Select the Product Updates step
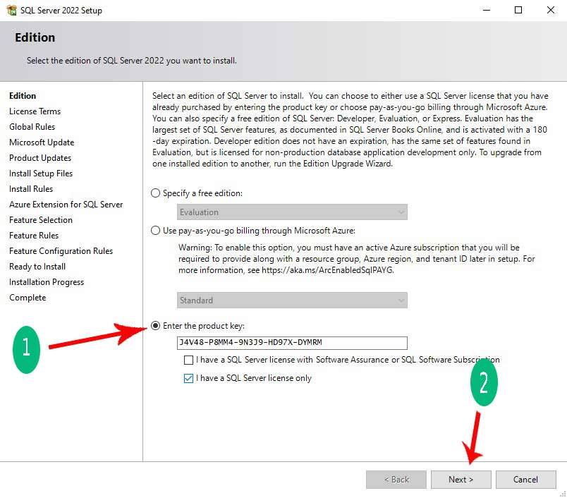This screenshot has width=567, height=498. [x=40, y=158]
